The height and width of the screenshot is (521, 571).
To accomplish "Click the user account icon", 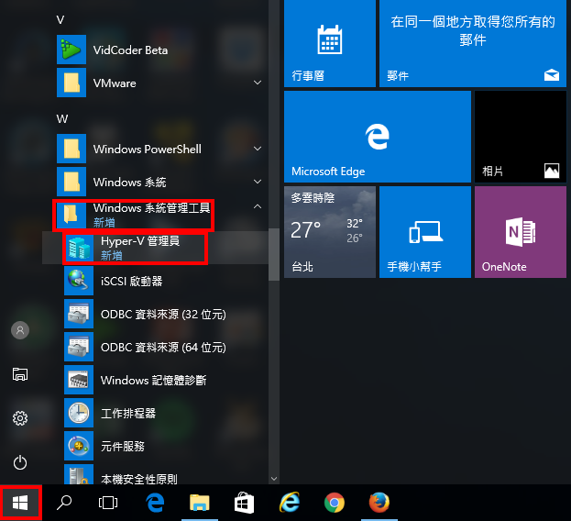I will point(20,330).
